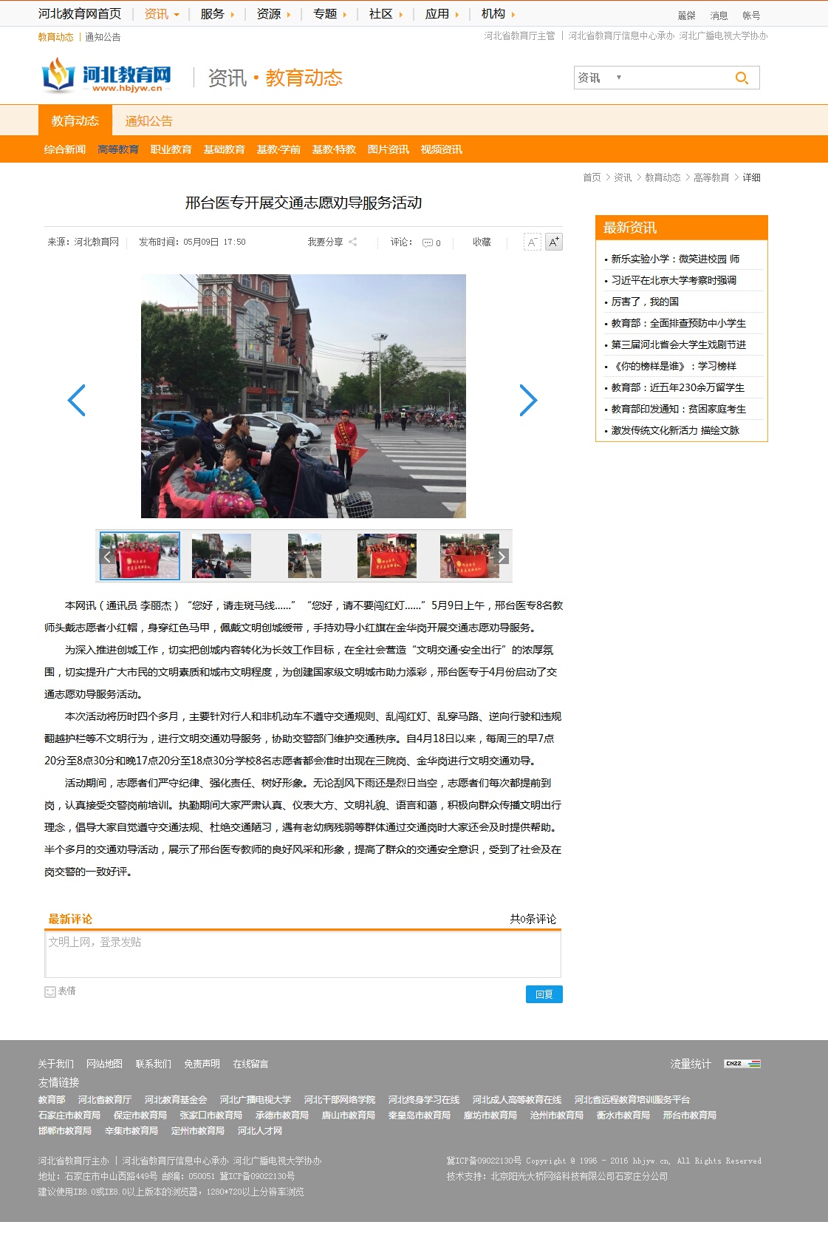Click the share icon beside 我要分享
Screen dimensions: 828x1236
pyautogui.click(x=353, y=242)
